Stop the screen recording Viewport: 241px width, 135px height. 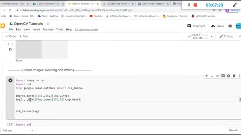click(x=195, y=5)
